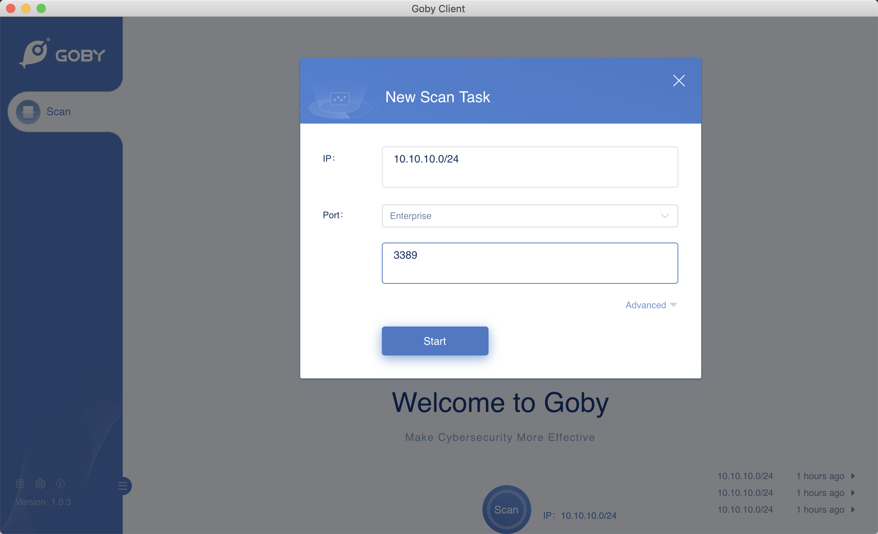This screenshot has width=878, height=534.
Task: Maximize the Goby Client window with green button
Action: coord(41,8)
